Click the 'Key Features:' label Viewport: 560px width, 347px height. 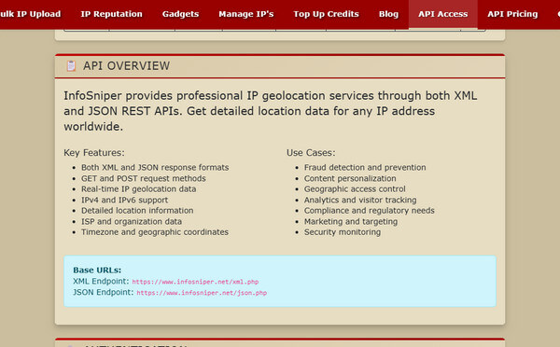[94, 153]
